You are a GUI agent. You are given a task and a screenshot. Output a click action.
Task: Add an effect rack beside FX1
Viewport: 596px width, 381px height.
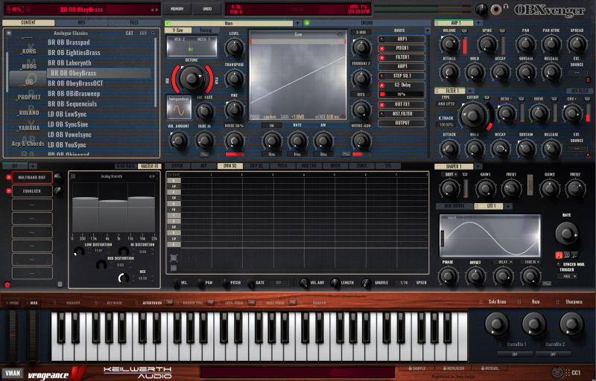[x=33, y=166]
